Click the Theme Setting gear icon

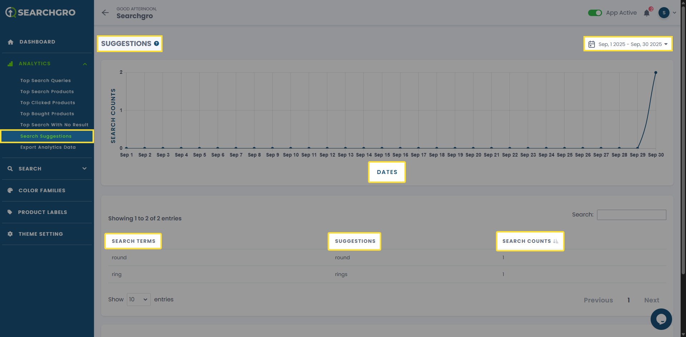tap(10, 234)
